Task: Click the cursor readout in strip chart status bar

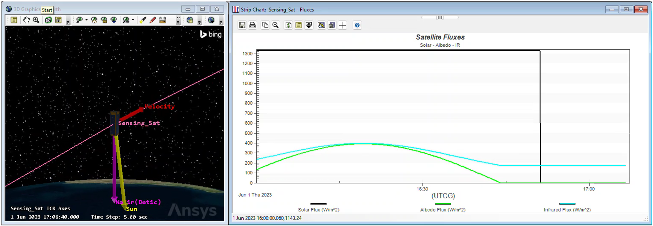Action: coord(267,218)
